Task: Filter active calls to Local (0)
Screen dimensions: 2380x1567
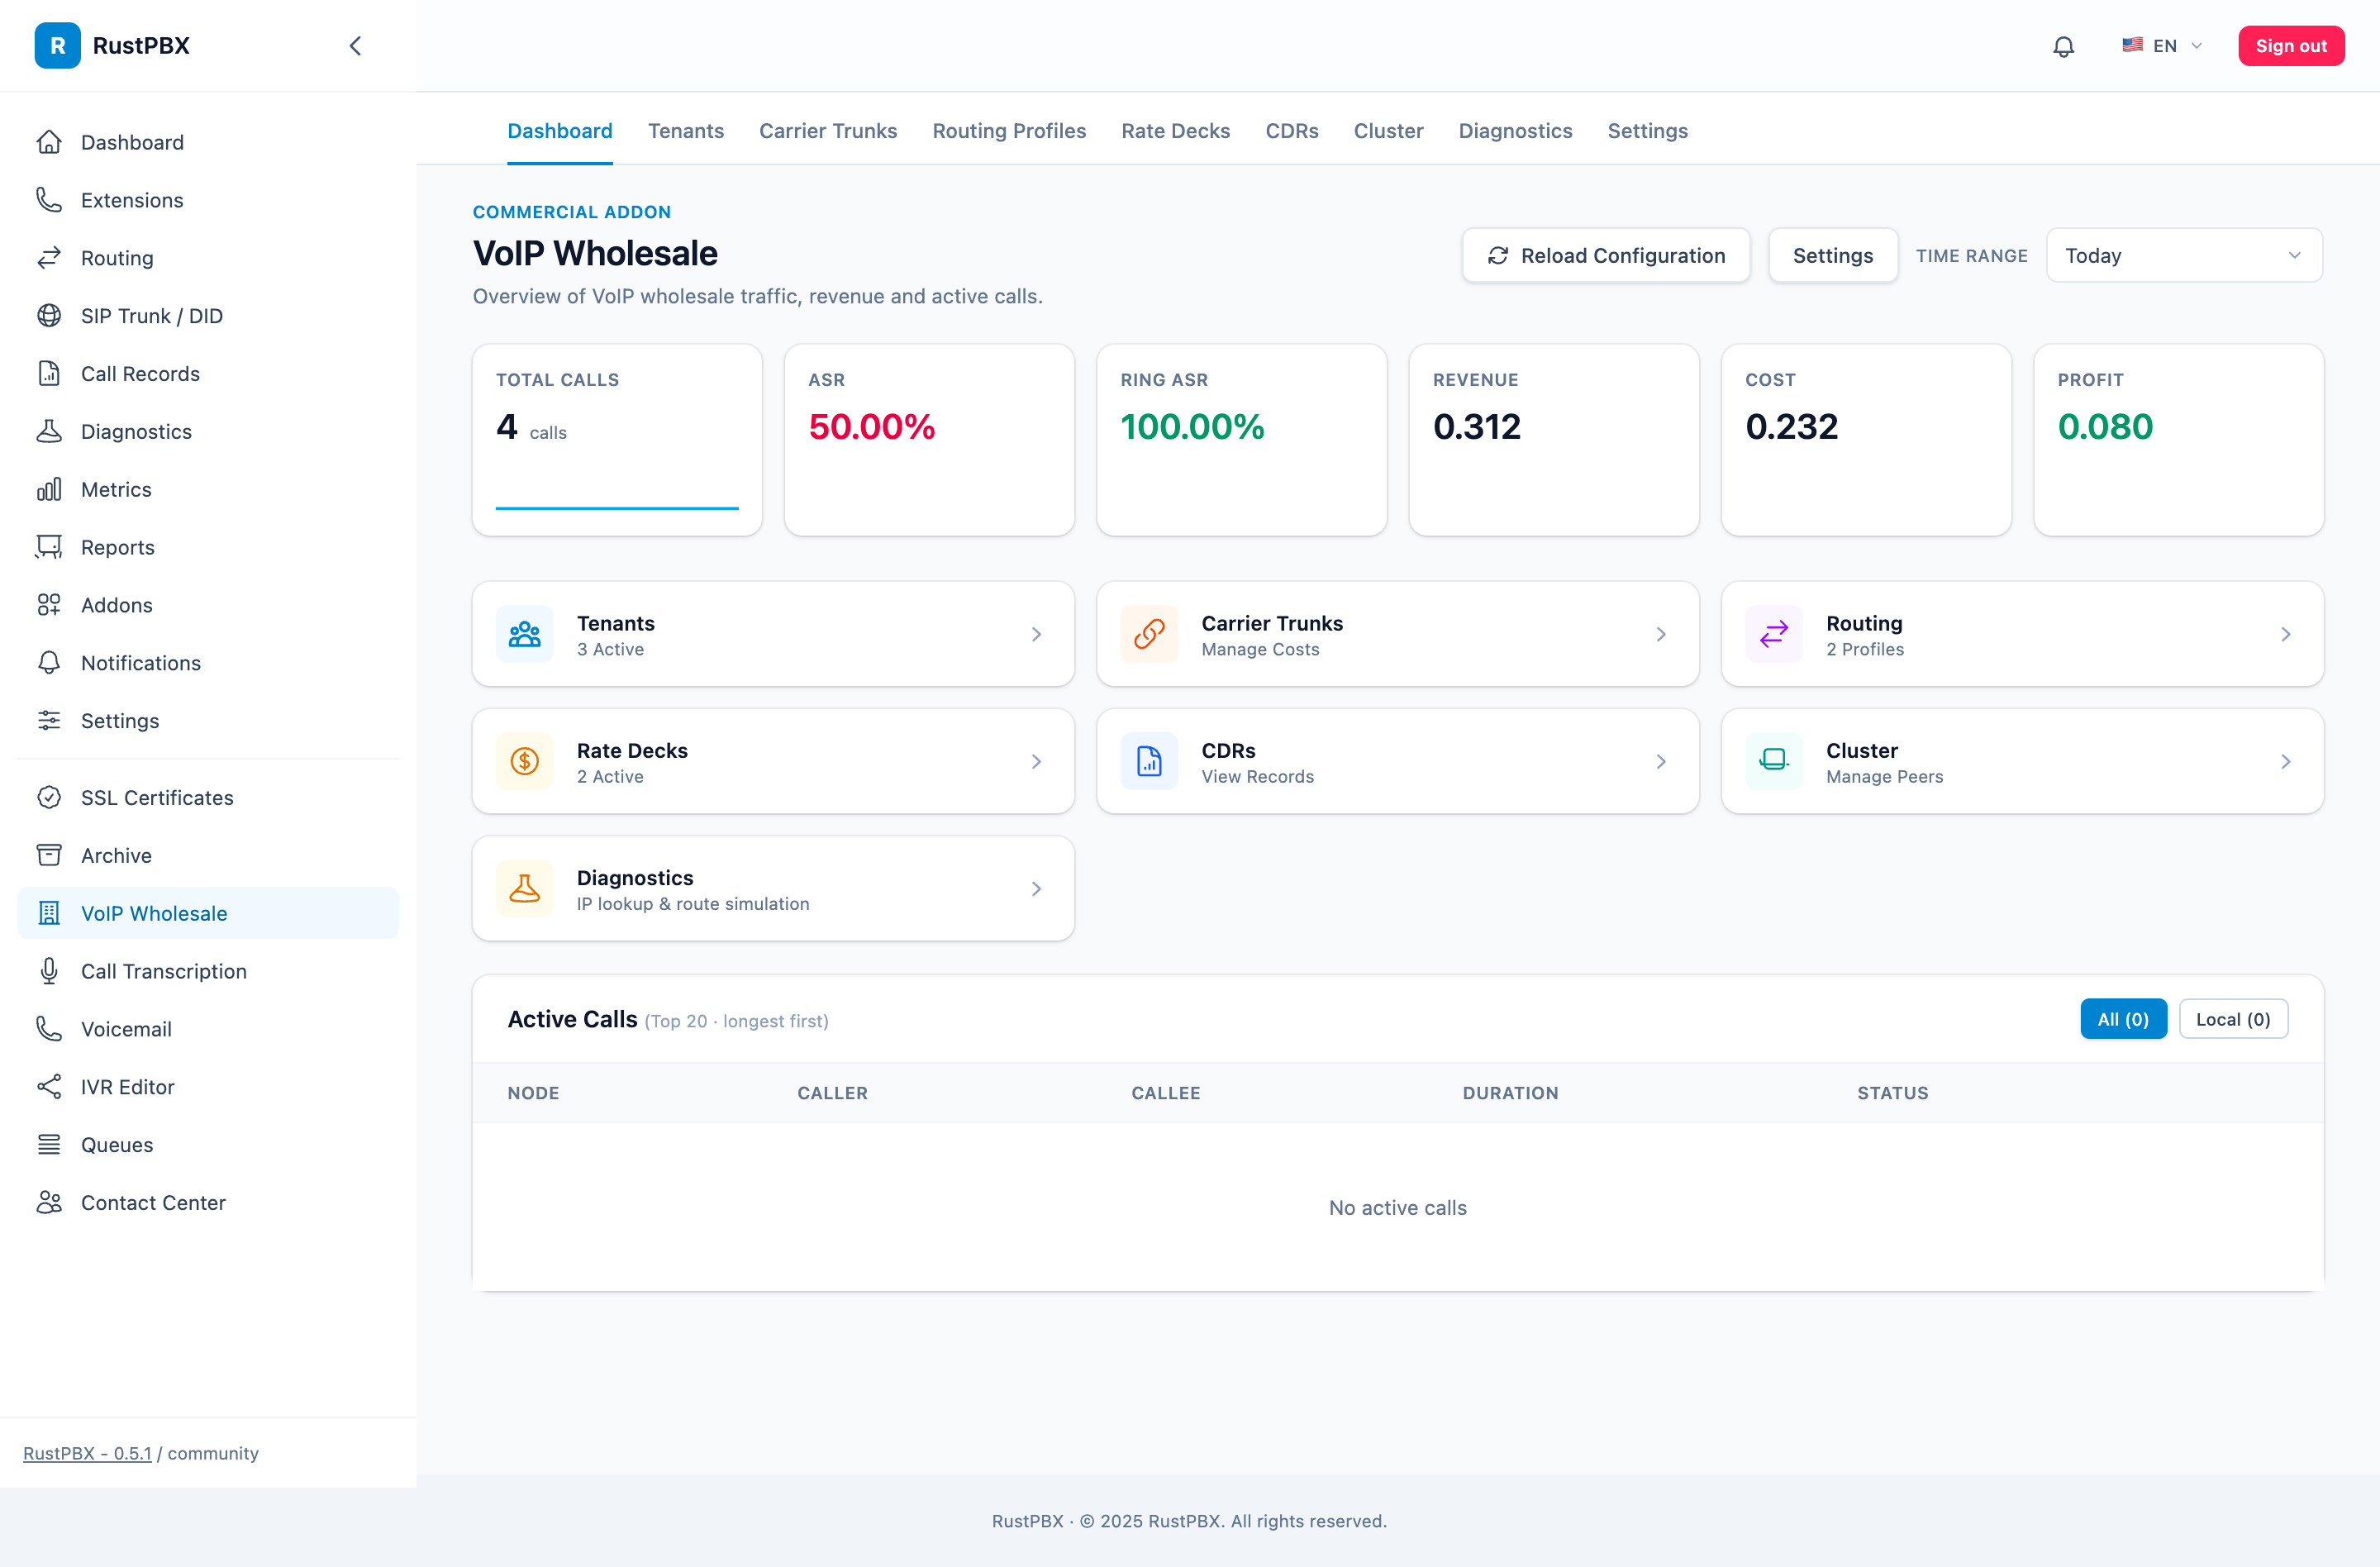Action: (2233, 1019)
